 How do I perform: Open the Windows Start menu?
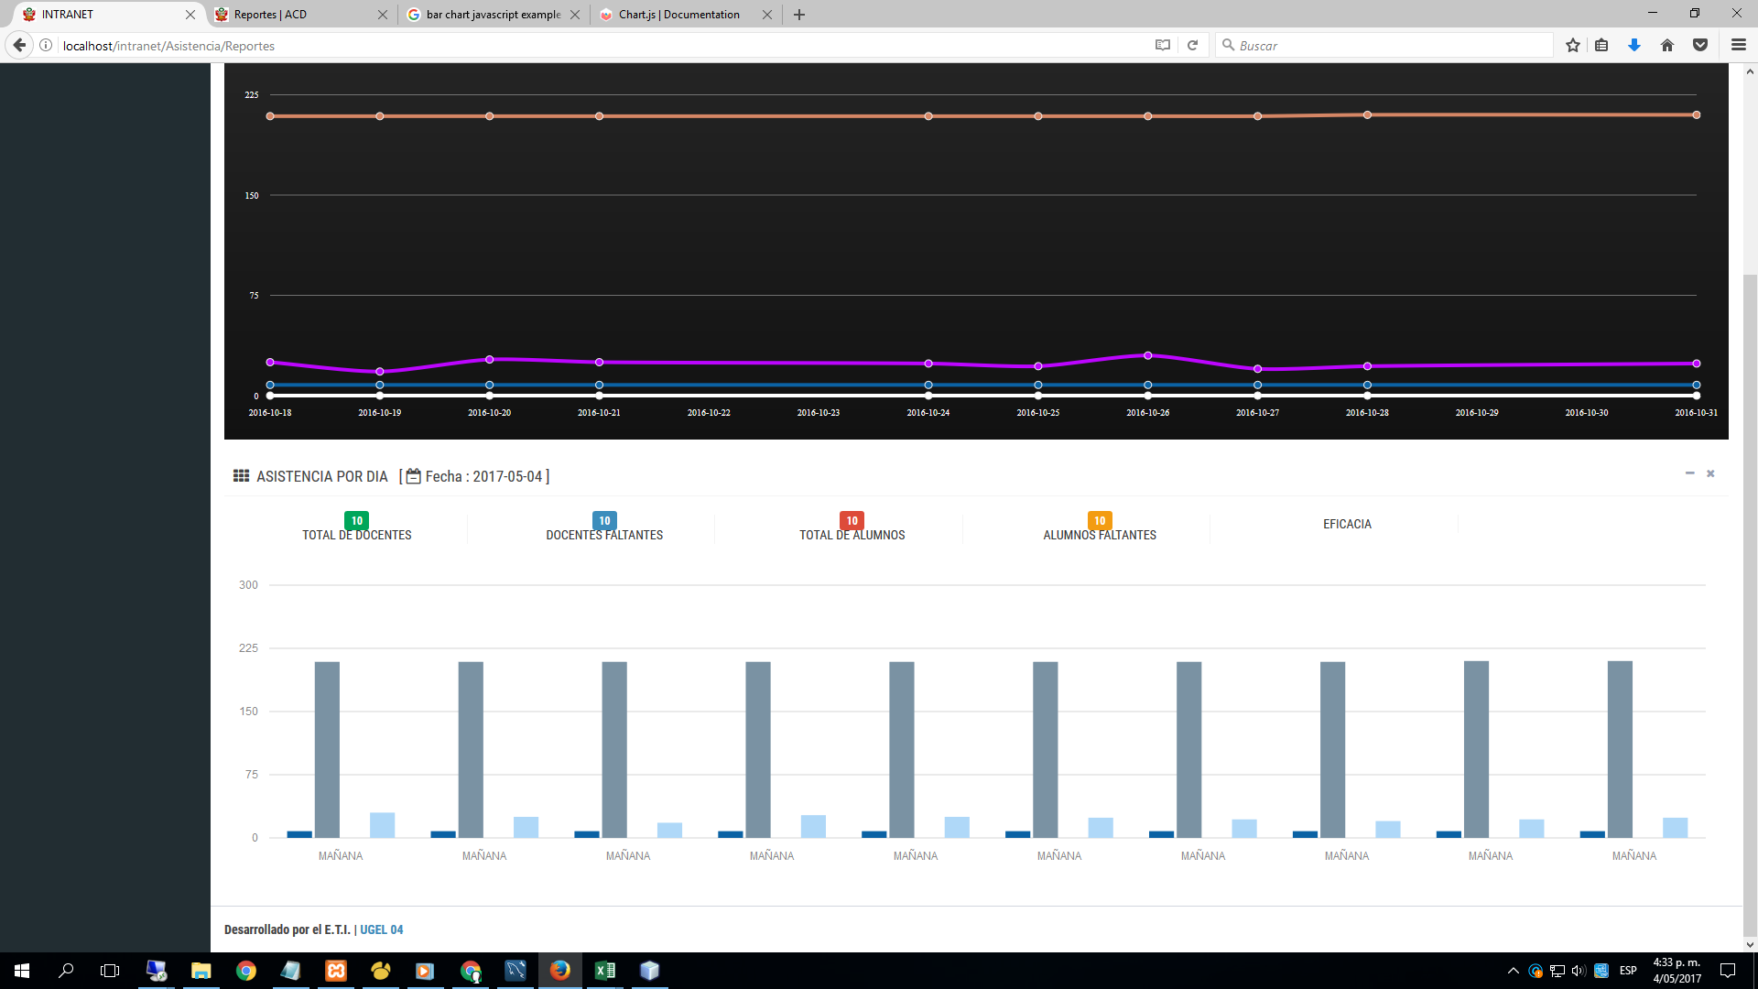point(22,971)
